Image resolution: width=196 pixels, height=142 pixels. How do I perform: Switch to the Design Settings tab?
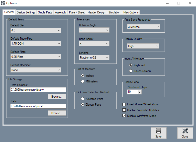point(26,12)
